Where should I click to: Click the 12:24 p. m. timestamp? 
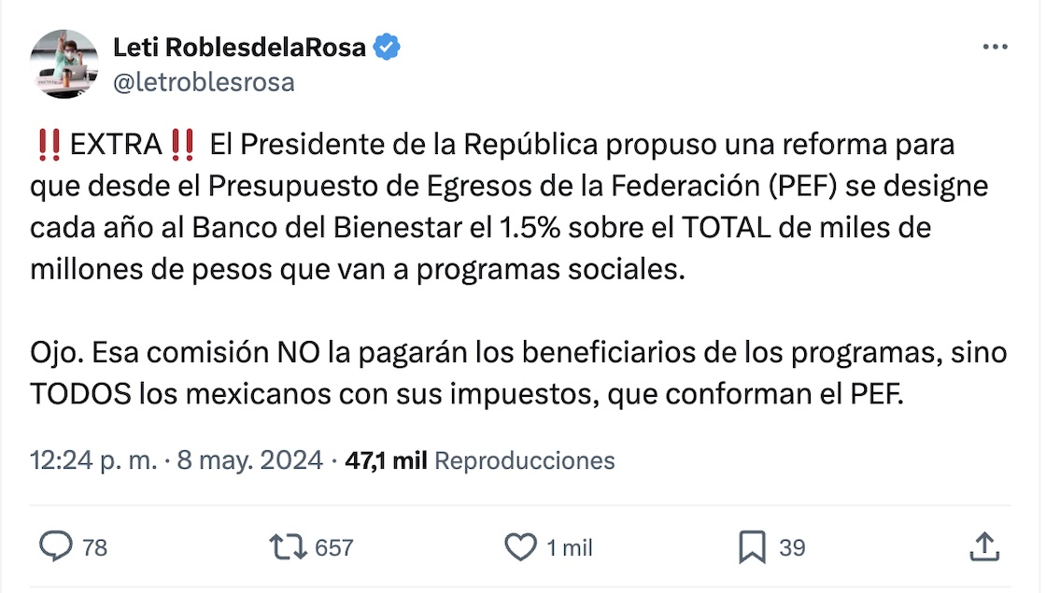point(93,460)
